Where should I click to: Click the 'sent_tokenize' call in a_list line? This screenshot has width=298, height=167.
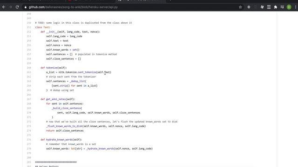point(87,72)
